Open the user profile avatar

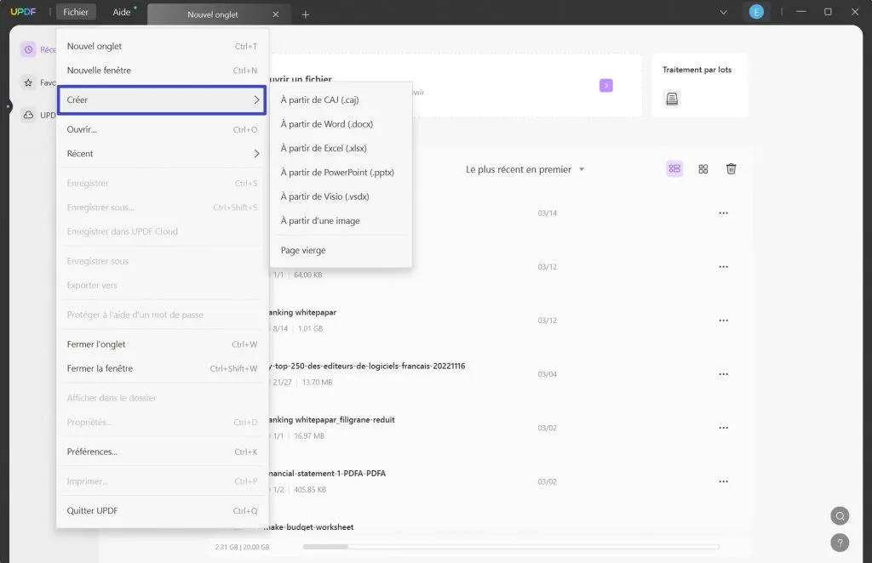click(x=757, y=12)
